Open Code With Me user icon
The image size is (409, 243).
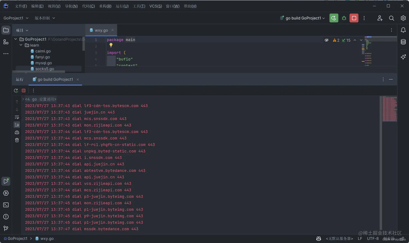[x=380, y=18]
